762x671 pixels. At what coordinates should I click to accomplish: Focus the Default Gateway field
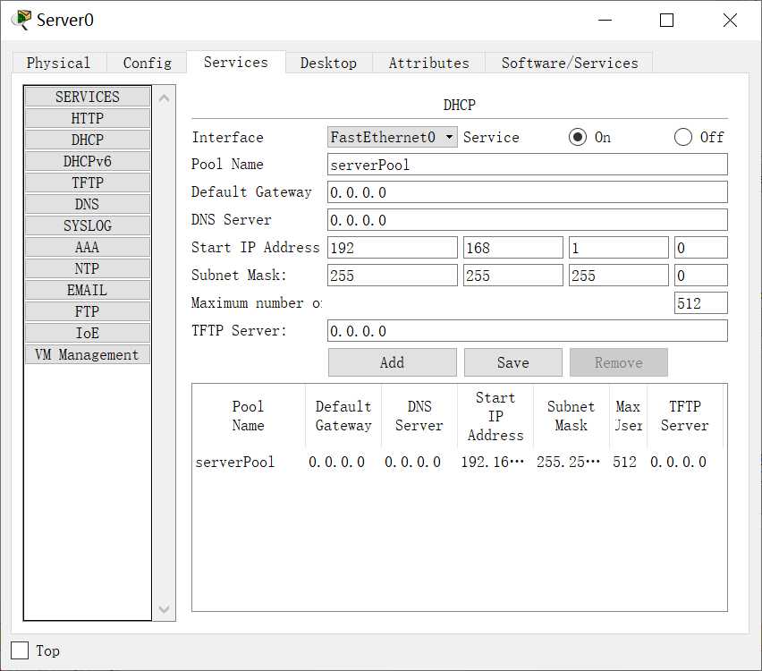528,192
